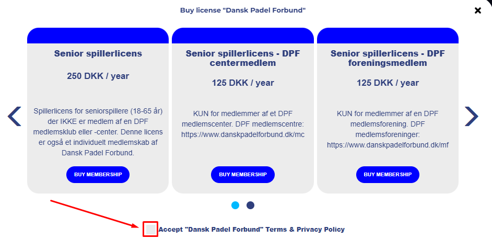The width and height of the screenshot is (492, 239).
Task: Buy membership for Senior spillerlicens 250 DKK
Action: 98,175
